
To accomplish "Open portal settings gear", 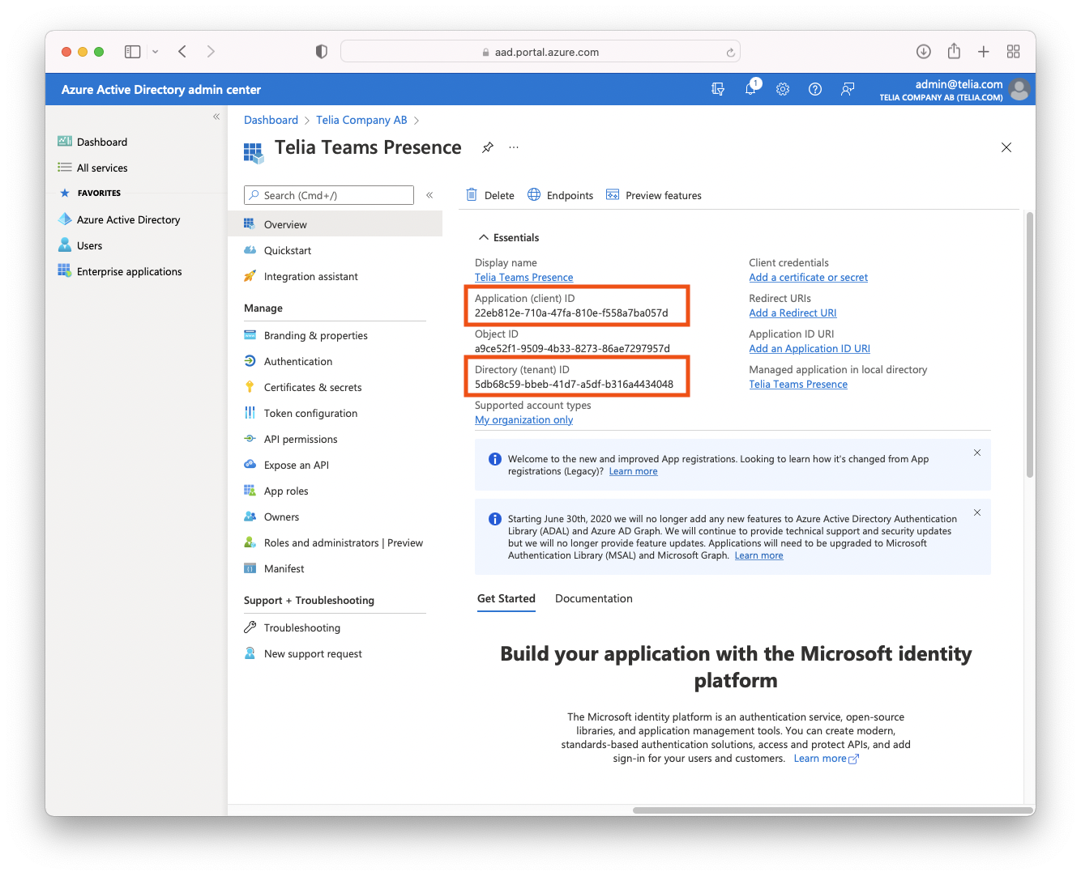I will tap(783, 89).
